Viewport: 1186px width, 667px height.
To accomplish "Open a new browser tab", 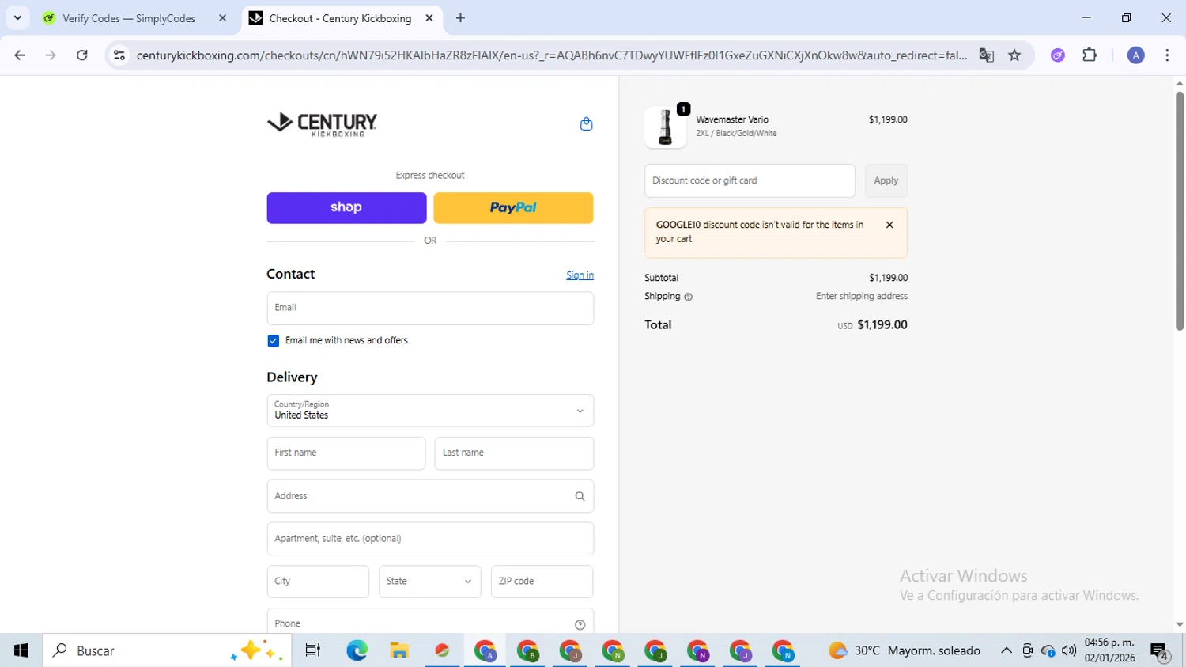I will pyautogui.click(x=460, y=18).
